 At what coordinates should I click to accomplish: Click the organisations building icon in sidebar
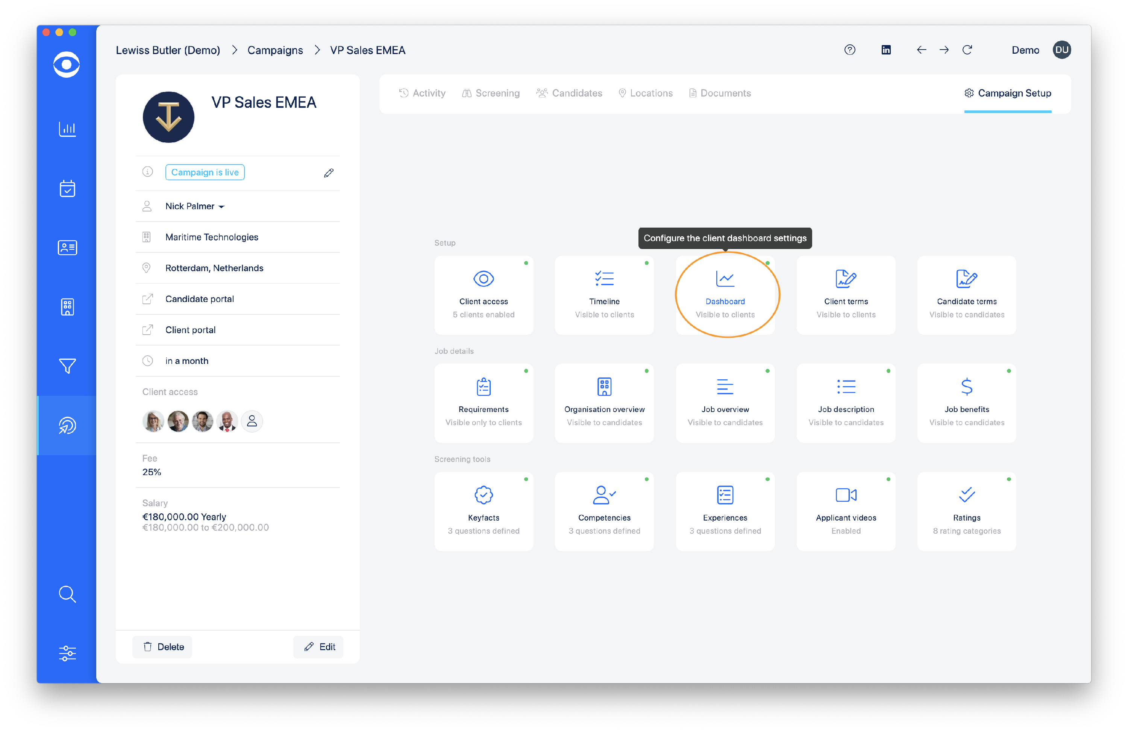click(67, 307)
